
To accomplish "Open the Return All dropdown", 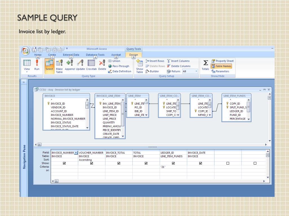I will point(196,71).
